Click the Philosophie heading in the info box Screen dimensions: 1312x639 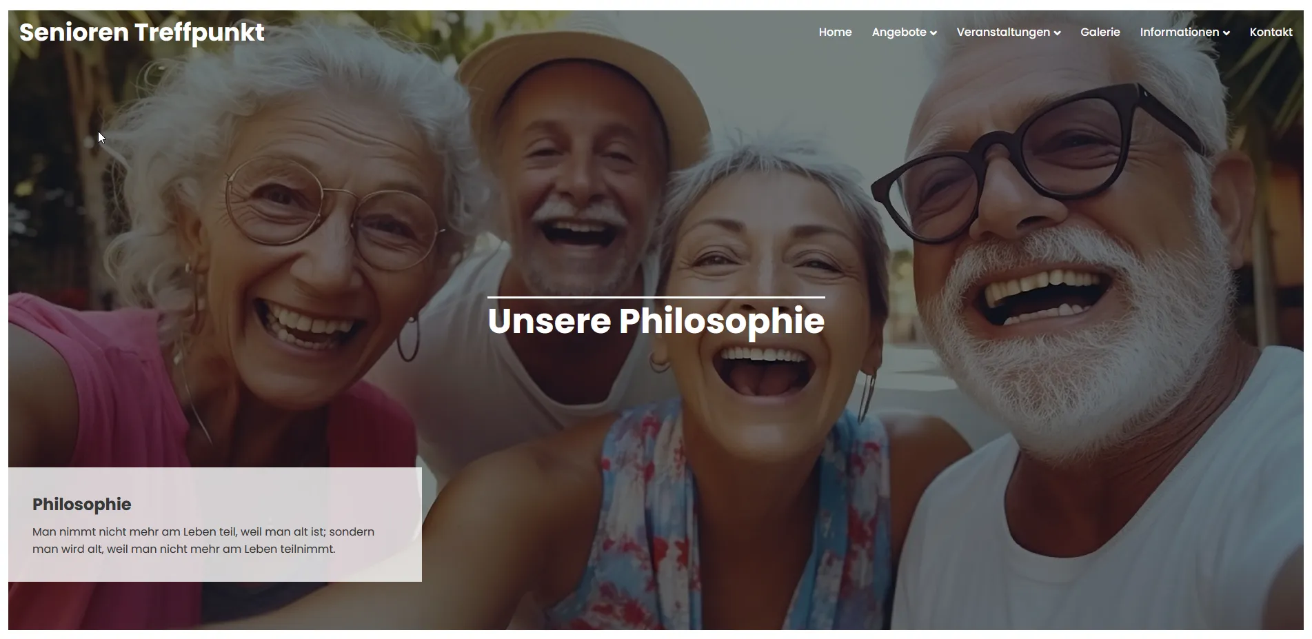[81, 504]
